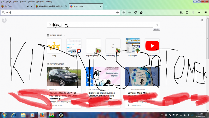Open the home page button
Screen dimensions: 209x118
pos(141,12)
